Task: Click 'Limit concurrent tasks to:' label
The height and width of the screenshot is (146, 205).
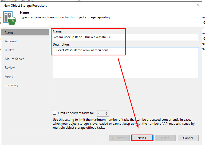Action: (x=76, y=113)
